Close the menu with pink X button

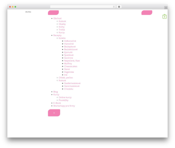point(54,113)
